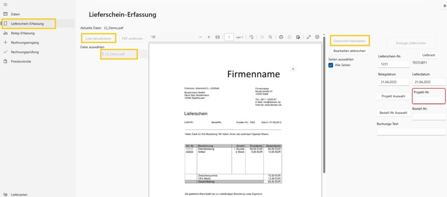
Task: Click 'Aktuelle Datei: LS_Demo.pdf' label
Action: pos(102,28)
